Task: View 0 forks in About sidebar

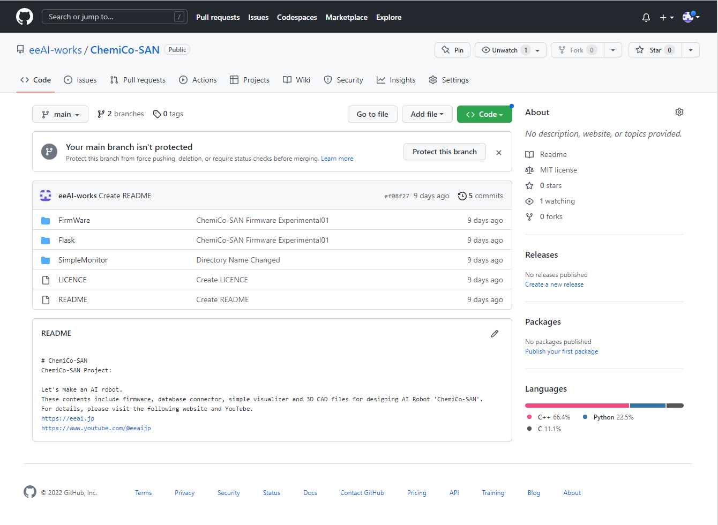Action: click(544, 216)
